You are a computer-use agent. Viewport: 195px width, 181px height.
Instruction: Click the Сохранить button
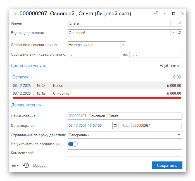coord(167,165)
